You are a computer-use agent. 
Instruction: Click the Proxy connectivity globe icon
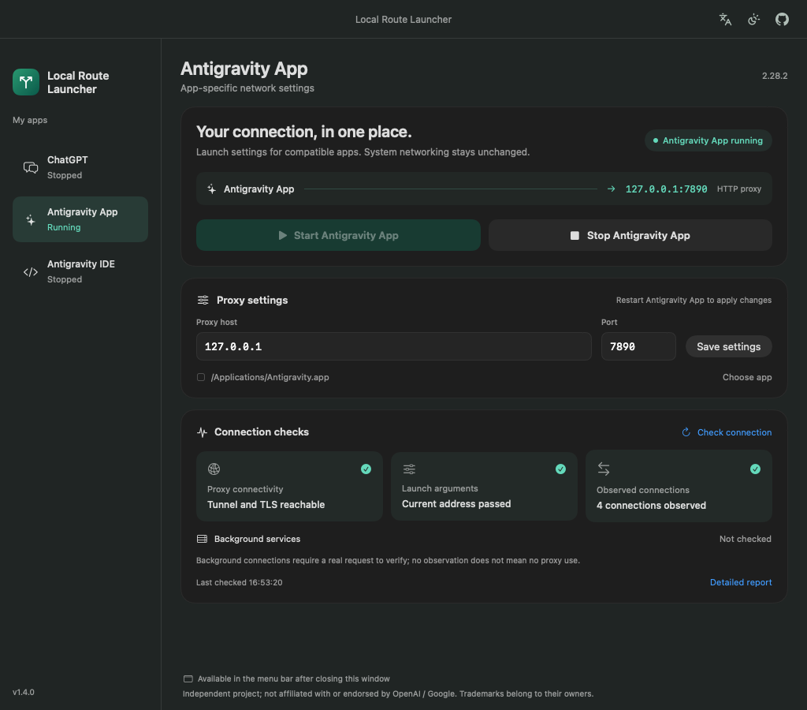(x=214, y=469)
